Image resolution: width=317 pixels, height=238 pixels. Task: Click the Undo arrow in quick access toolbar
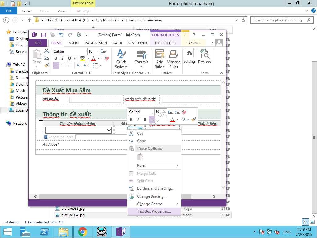coord(61,35)
